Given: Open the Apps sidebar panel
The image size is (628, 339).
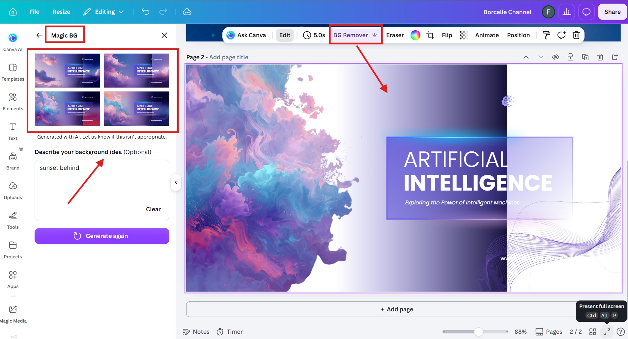Looking at the screenshot, I should coord(13,279).
